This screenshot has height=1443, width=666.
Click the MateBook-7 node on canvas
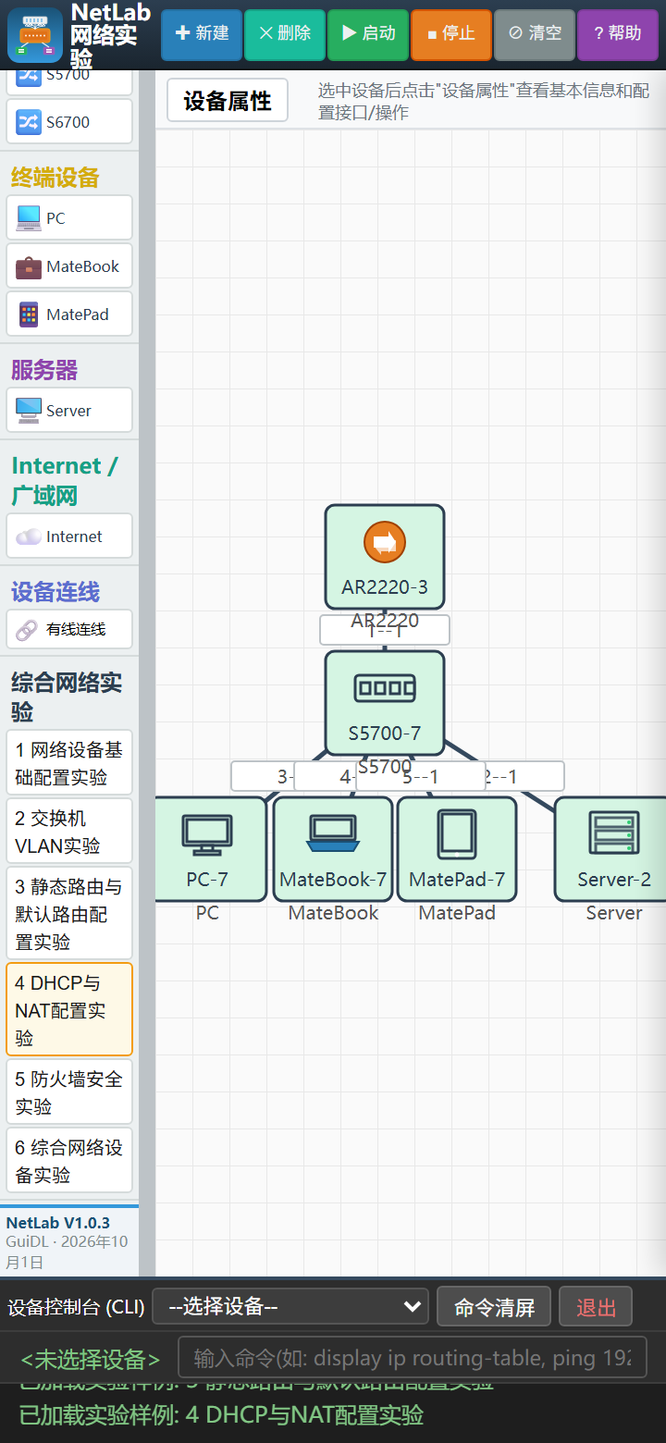point(333,849)
